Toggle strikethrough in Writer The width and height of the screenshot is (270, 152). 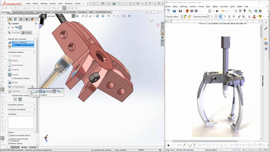coord(234,16)
